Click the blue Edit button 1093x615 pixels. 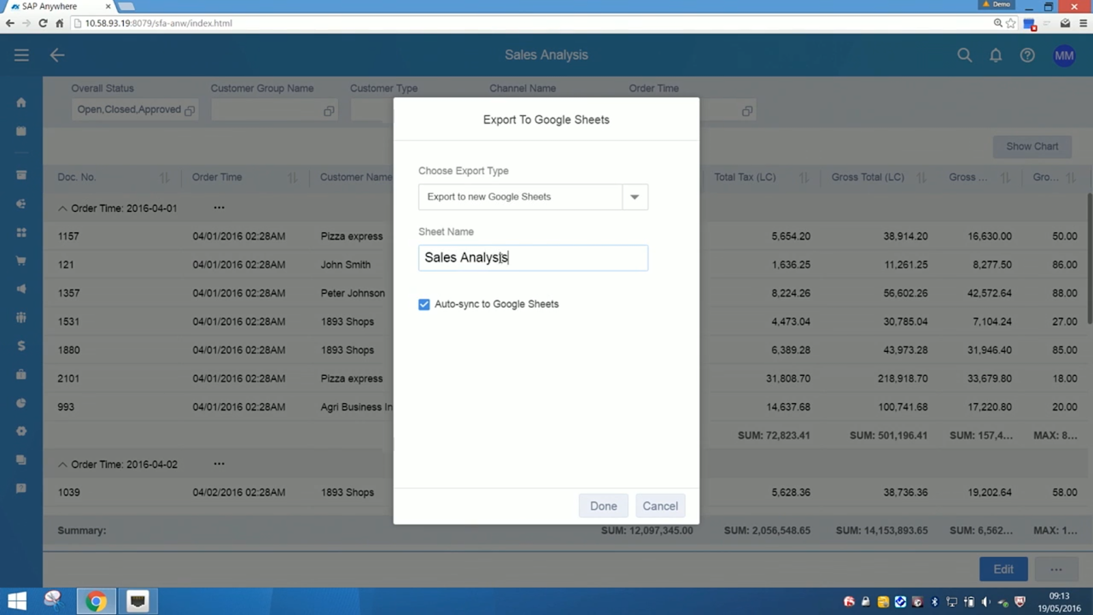1003,569
